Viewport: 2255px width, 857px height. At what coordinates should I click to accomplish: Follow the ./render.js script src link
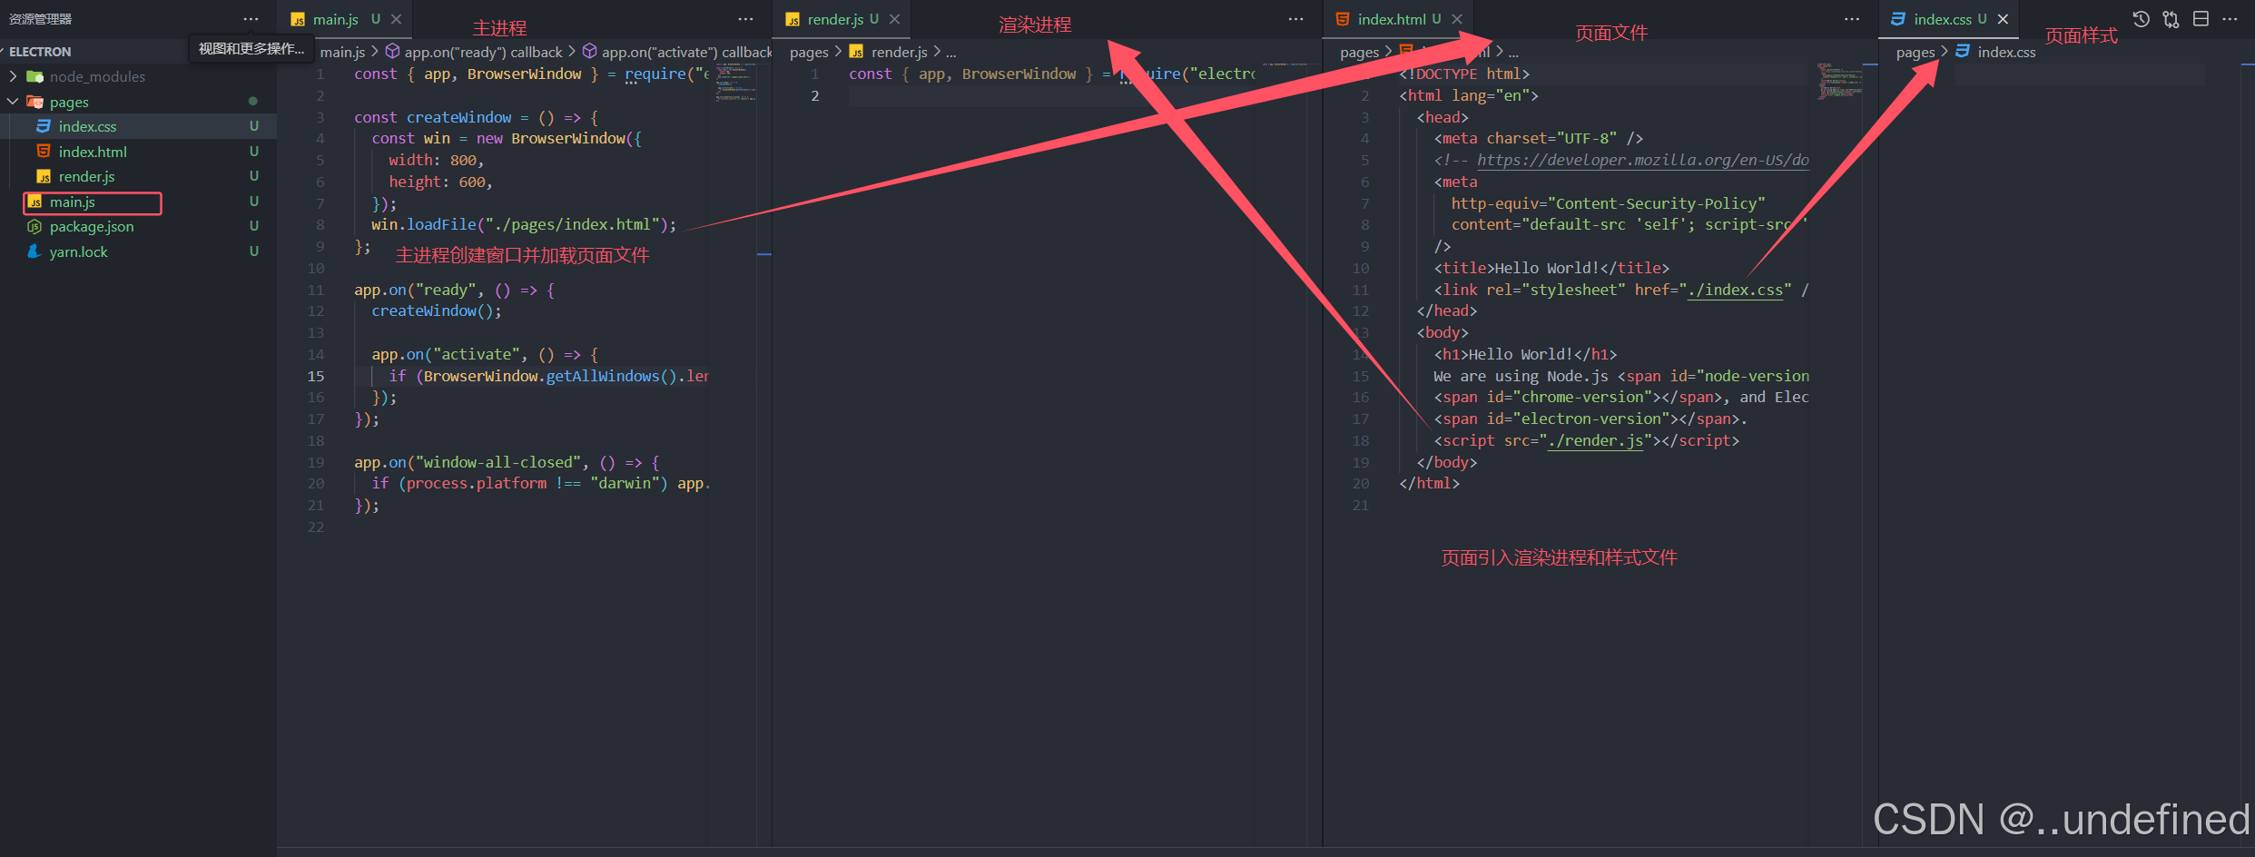coord(1595,440)
